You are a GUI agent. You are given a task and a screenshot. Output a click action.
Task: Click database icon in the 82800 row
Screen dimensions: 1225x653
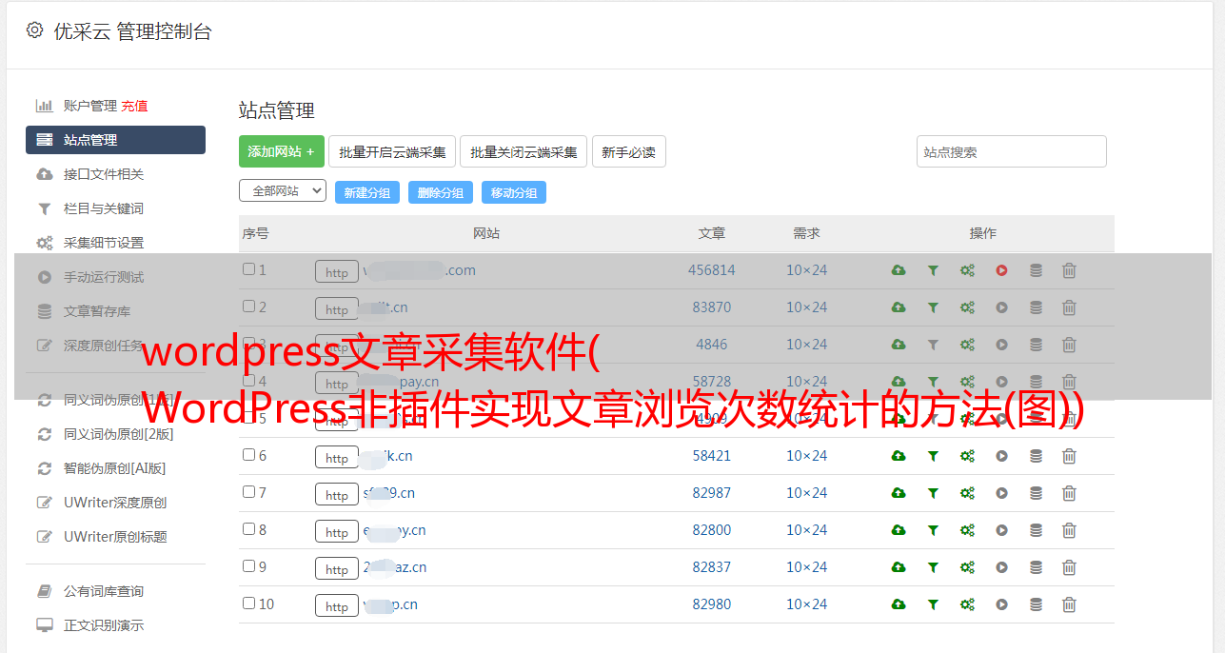[x=1036, y=530]
